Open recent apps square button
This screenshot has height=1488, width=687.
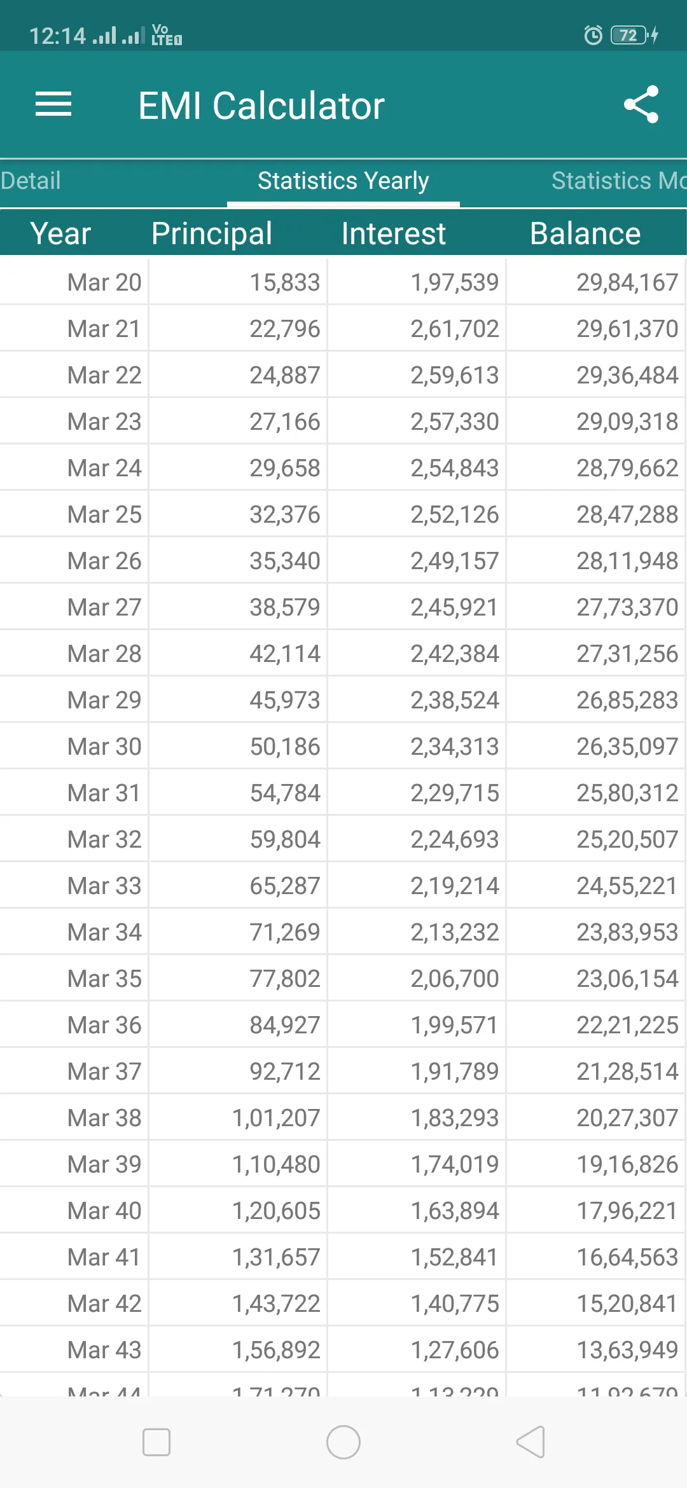click(x=156, y=1442)
